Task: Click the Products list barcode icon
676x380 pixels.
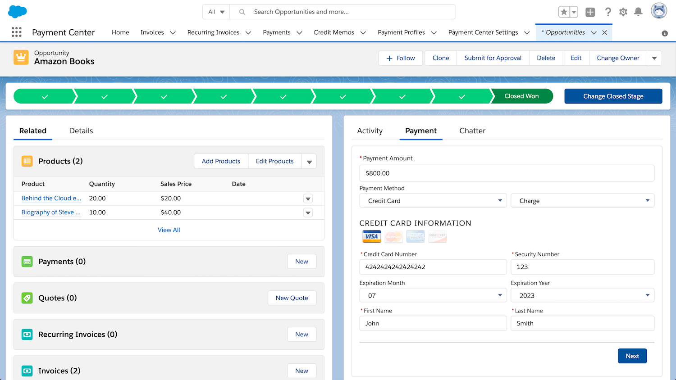Action: pyautogui.click(x=27, y=161)
